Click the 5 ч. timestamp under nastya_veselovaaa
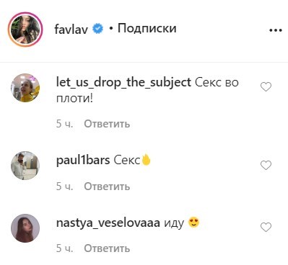This screenshot has width=288, height=265. [x=64, y=248]
